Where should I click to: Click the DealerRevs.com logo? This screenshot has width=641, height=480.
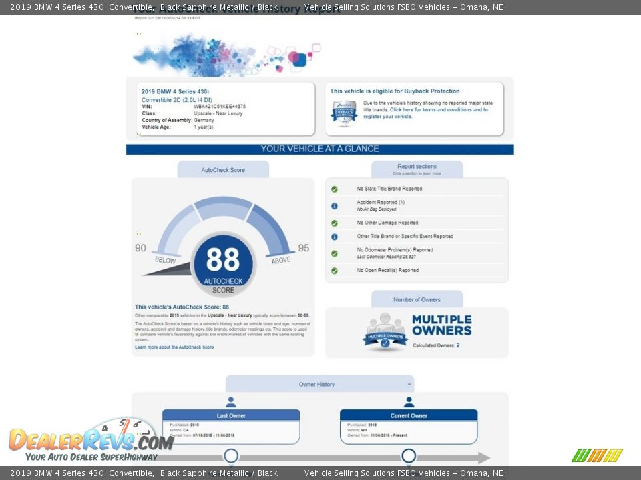91,441
